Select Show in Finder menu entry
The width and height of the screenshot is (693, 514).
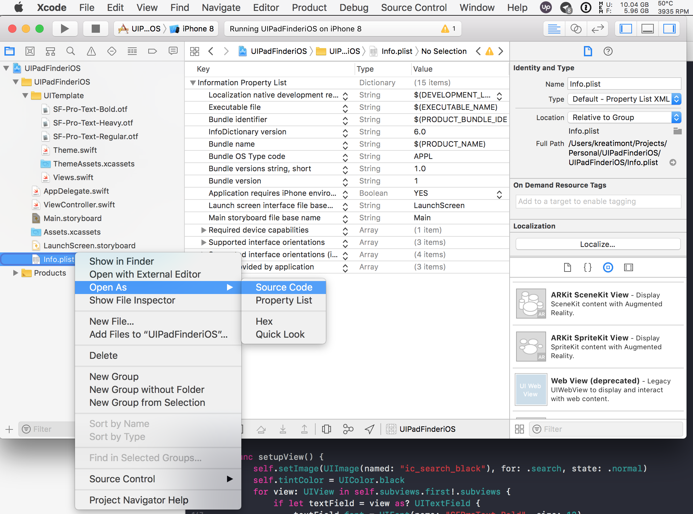pyautogui.click(x=158, y=261)
